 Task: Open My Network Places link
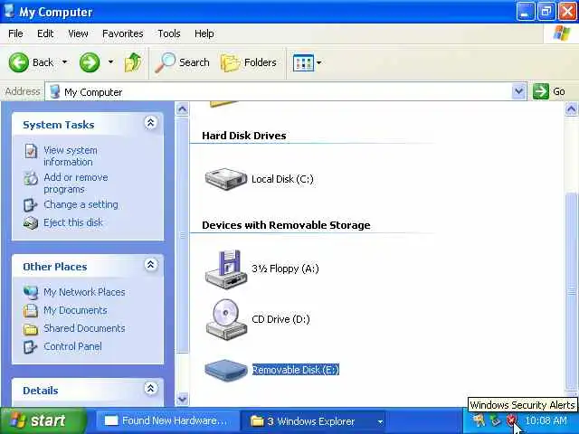(x=84, y=292)
